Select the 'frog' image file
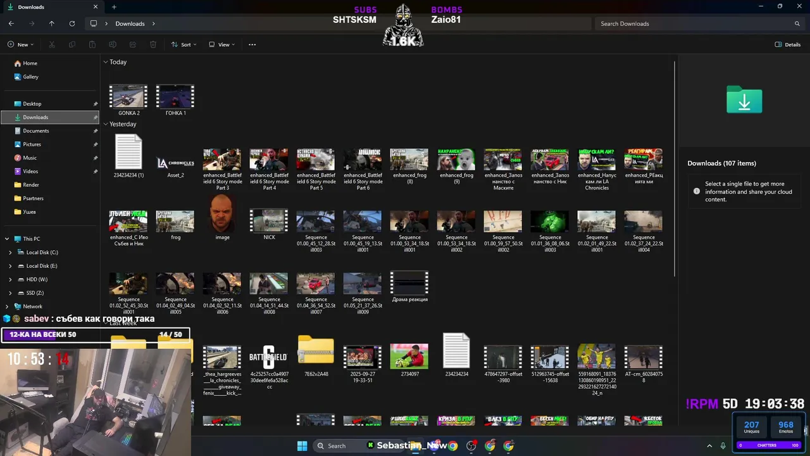Viewport: 810px width, 456px height. pos(175,225)
